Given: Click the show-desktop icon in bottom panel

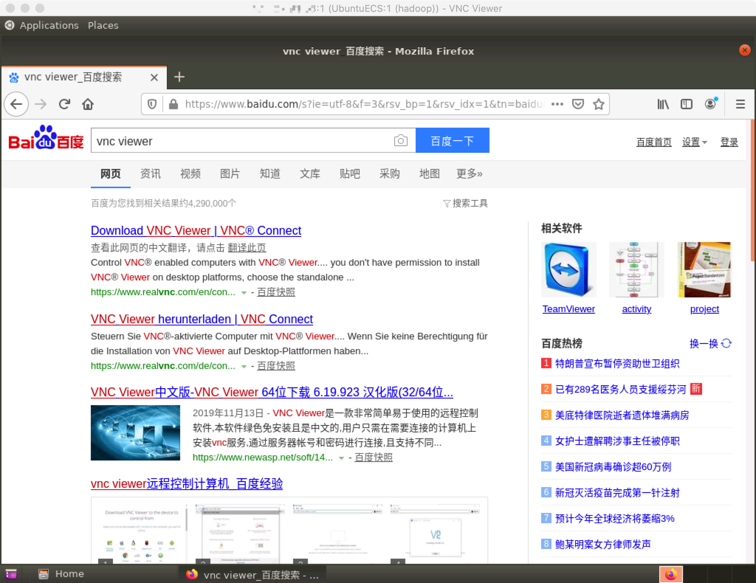Looking at the screenshot, I should (x=11, y=574).
